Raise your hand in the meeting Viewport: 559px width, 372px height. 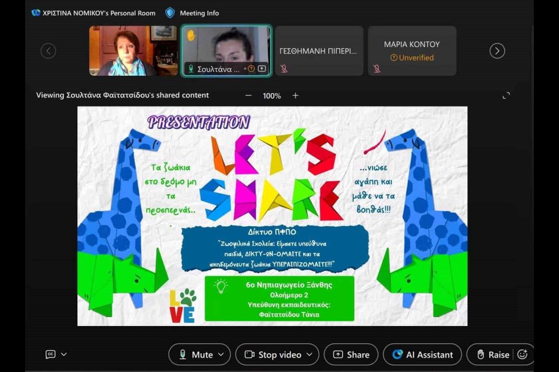493,355
